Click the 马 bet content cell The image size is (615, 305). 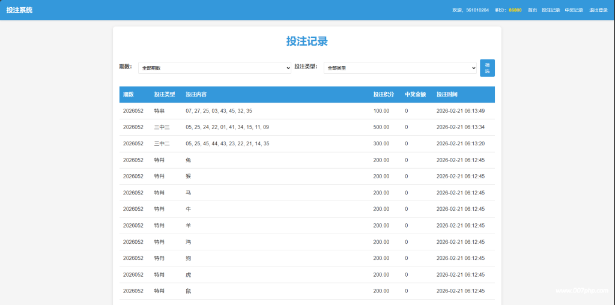tap(188, 193)
